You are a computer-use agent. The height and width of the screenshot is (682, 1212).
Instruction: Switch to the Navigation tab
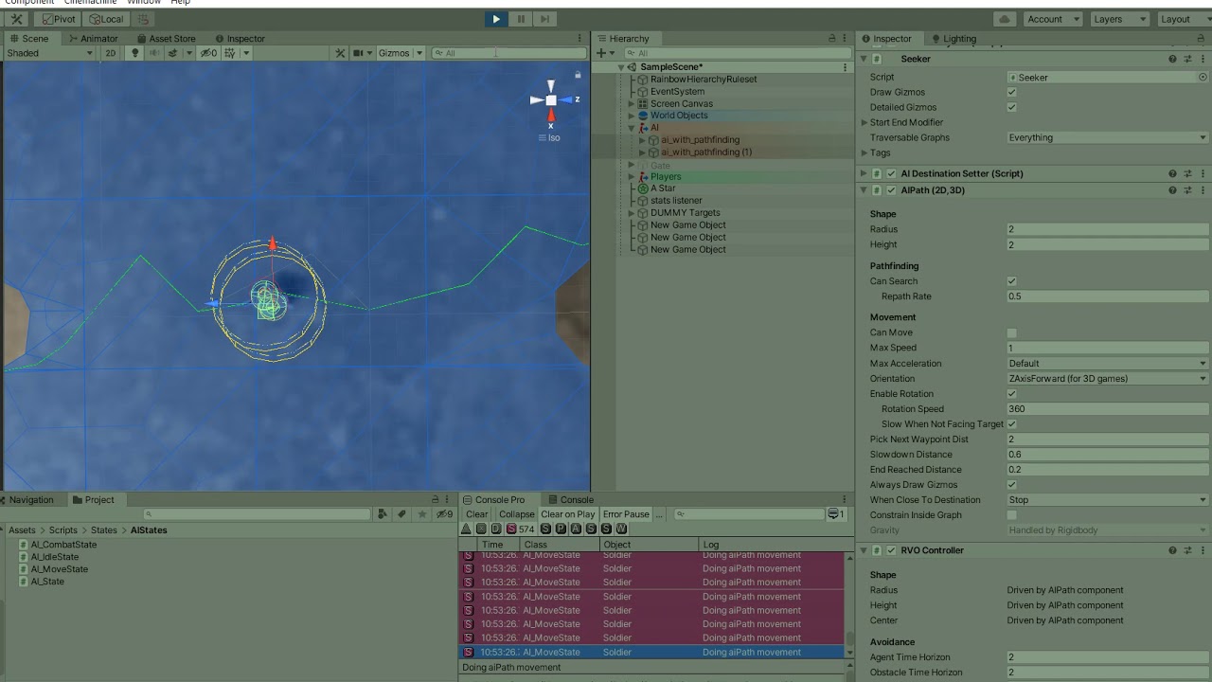tap(31, 500)
